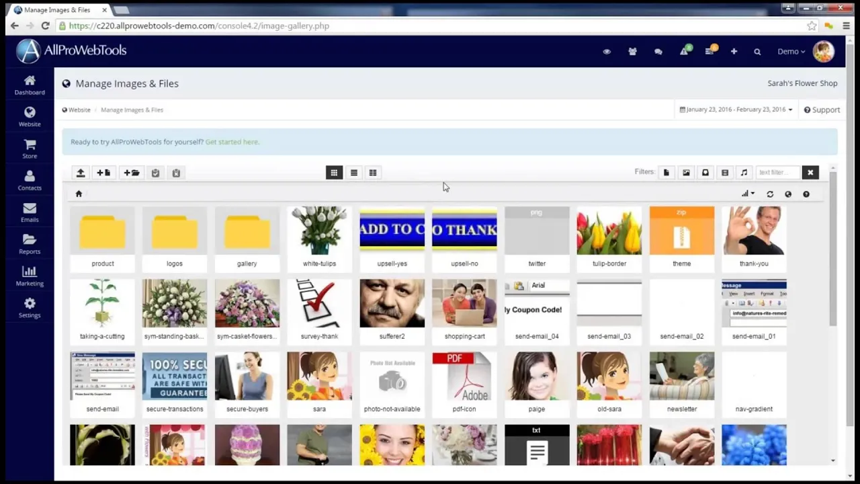Click the trash delete icon in file toolbar
The image size is (860, 484).
pos(176,173)
